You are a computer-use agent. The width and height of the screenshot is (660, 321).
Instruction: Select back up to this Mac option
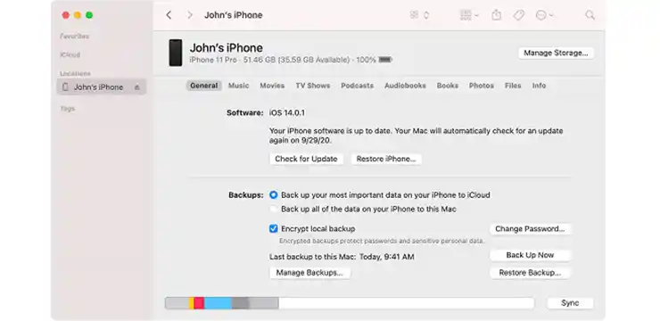(x=274, y=209)
